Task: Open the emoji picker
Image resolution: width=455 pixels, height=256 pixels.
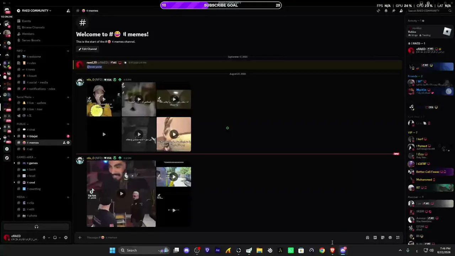Action: 390,238
